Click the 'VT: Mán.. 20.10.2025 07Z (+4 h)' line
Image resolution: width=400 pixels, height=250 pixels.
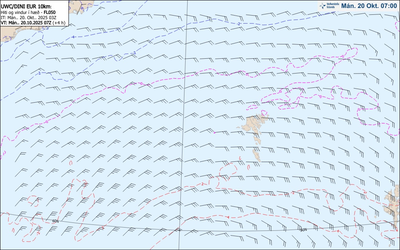point(33,23)
